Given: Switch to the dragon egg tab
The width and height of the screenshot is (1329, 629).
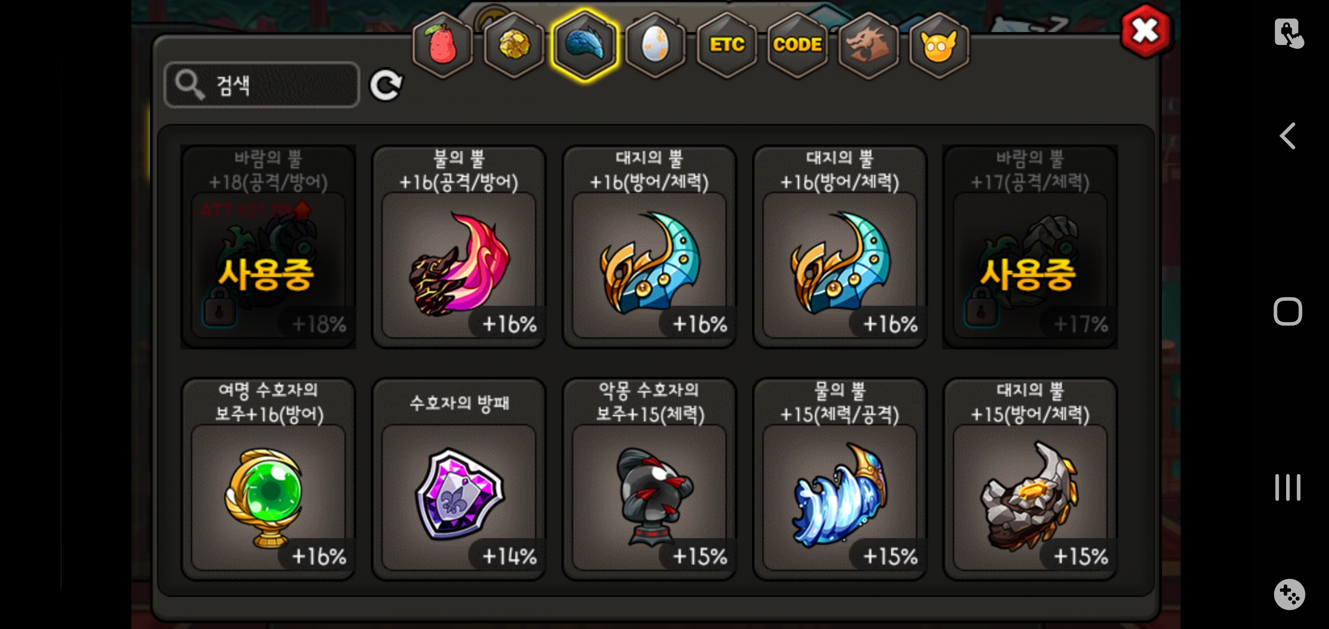Looking at the screenshot, I should click(655, 45).
